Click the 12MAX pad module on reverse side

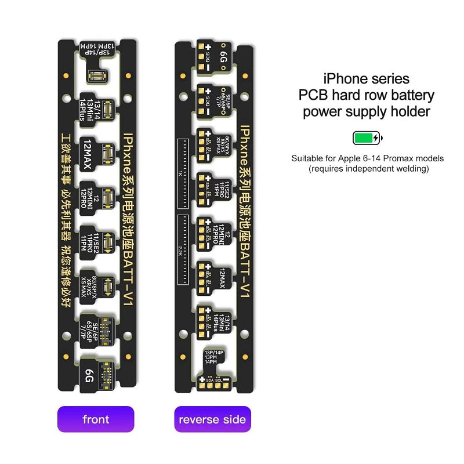[214, 278]
